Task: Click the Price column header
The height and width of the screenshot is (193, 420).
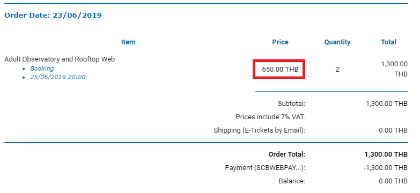Action: [280, 42]
